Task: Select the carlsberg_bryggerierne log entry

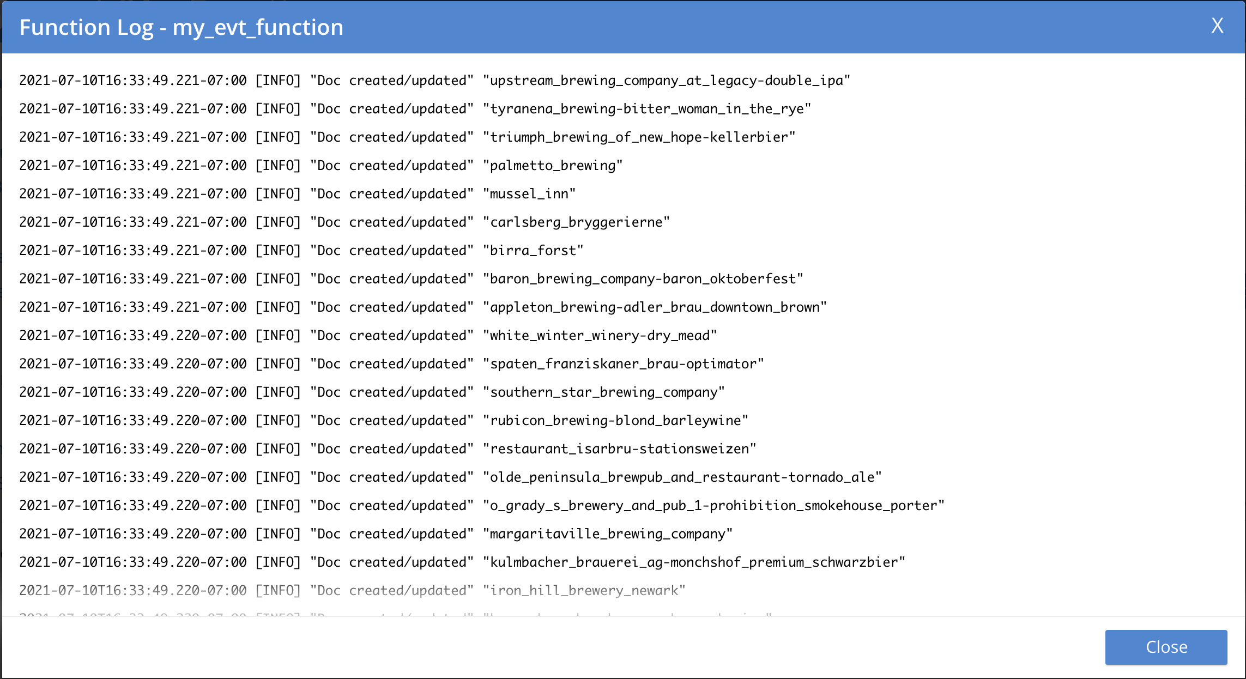Action: coord(344,222)
